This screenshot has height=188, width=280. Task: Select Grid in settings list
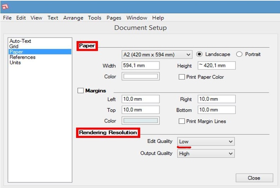(x=14, y=46)
